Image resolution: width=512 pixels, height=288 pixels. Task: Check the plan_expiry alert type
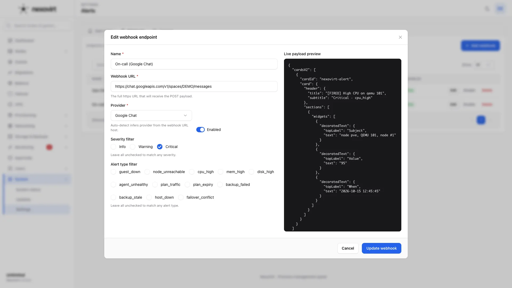(x=187, y=185)
